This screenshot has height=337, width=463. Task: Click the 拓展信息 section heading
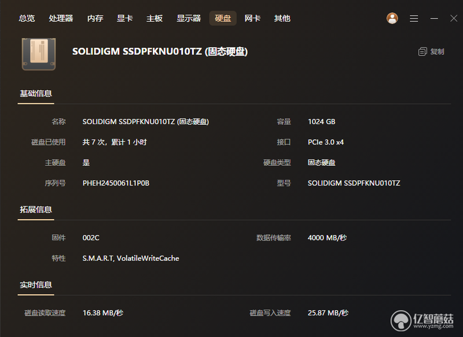pyautogui.click(x=36, y=210)
